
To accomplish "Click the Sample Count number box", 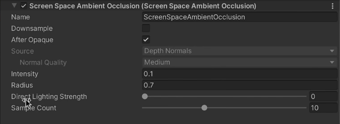I will (x=323, y=108).
